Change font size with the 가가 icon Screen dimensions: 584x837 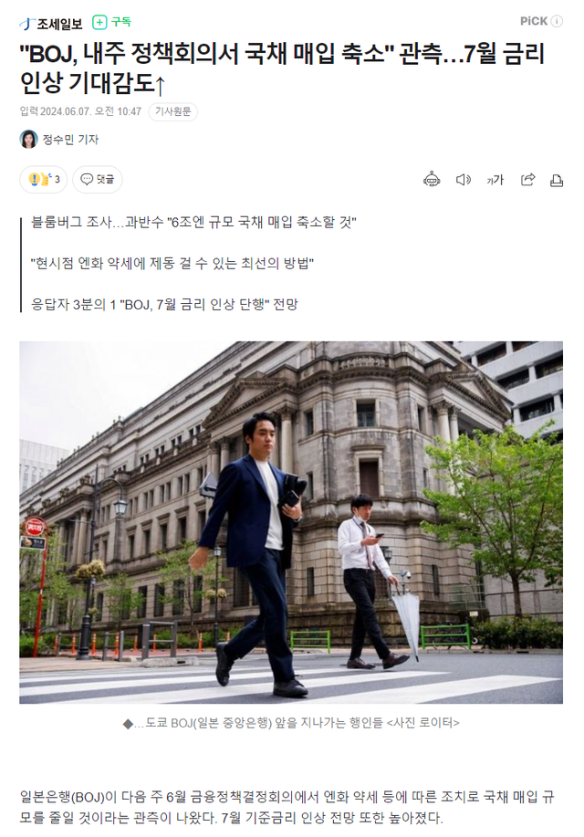495,180
